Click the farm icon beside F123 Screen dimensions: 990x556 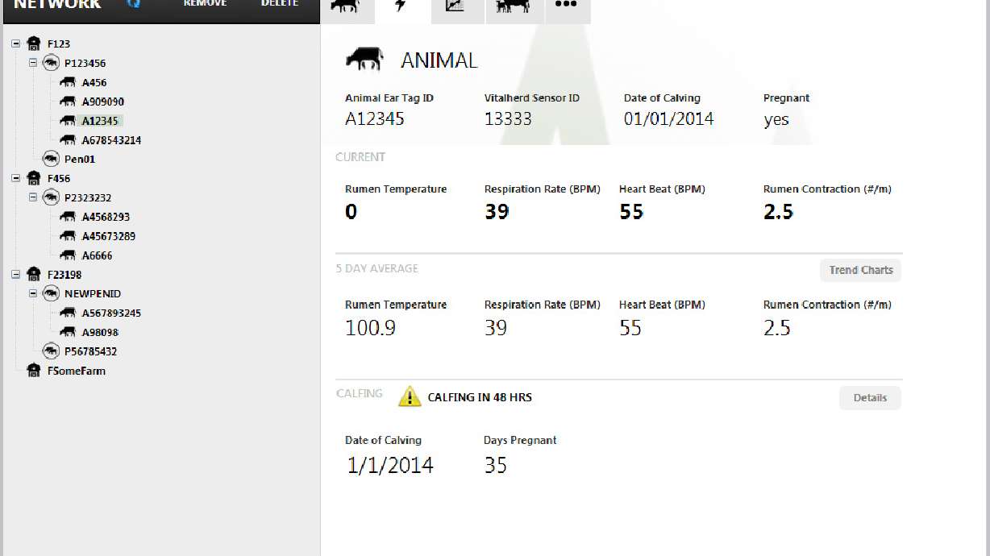(x=33, y=43)
